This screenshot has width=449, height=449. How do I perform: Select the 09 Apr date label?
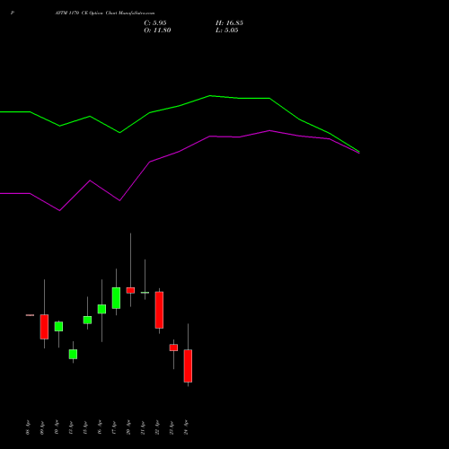click(x=42, y=427)
